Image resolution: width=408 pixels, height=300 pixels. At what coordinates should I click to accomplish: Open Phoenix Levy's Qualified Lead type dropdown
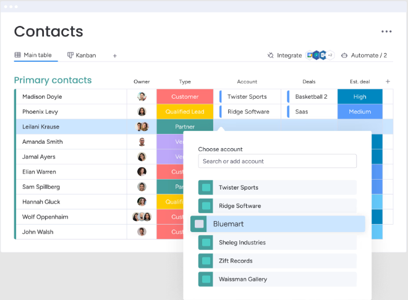coord(185,112)
